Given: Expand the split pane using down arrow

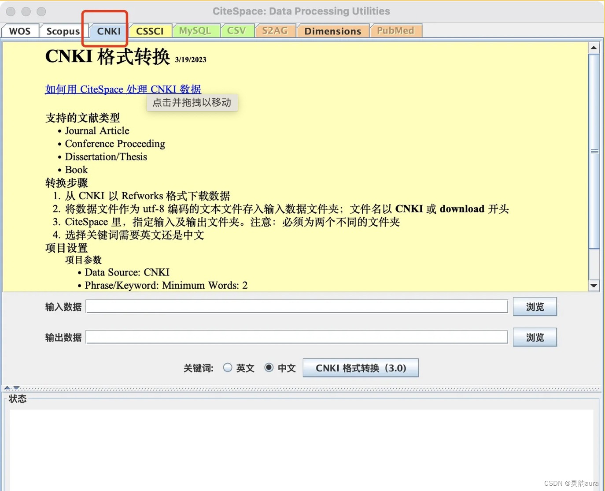Looking at the screenshot, I should click(x=16, y=388).
